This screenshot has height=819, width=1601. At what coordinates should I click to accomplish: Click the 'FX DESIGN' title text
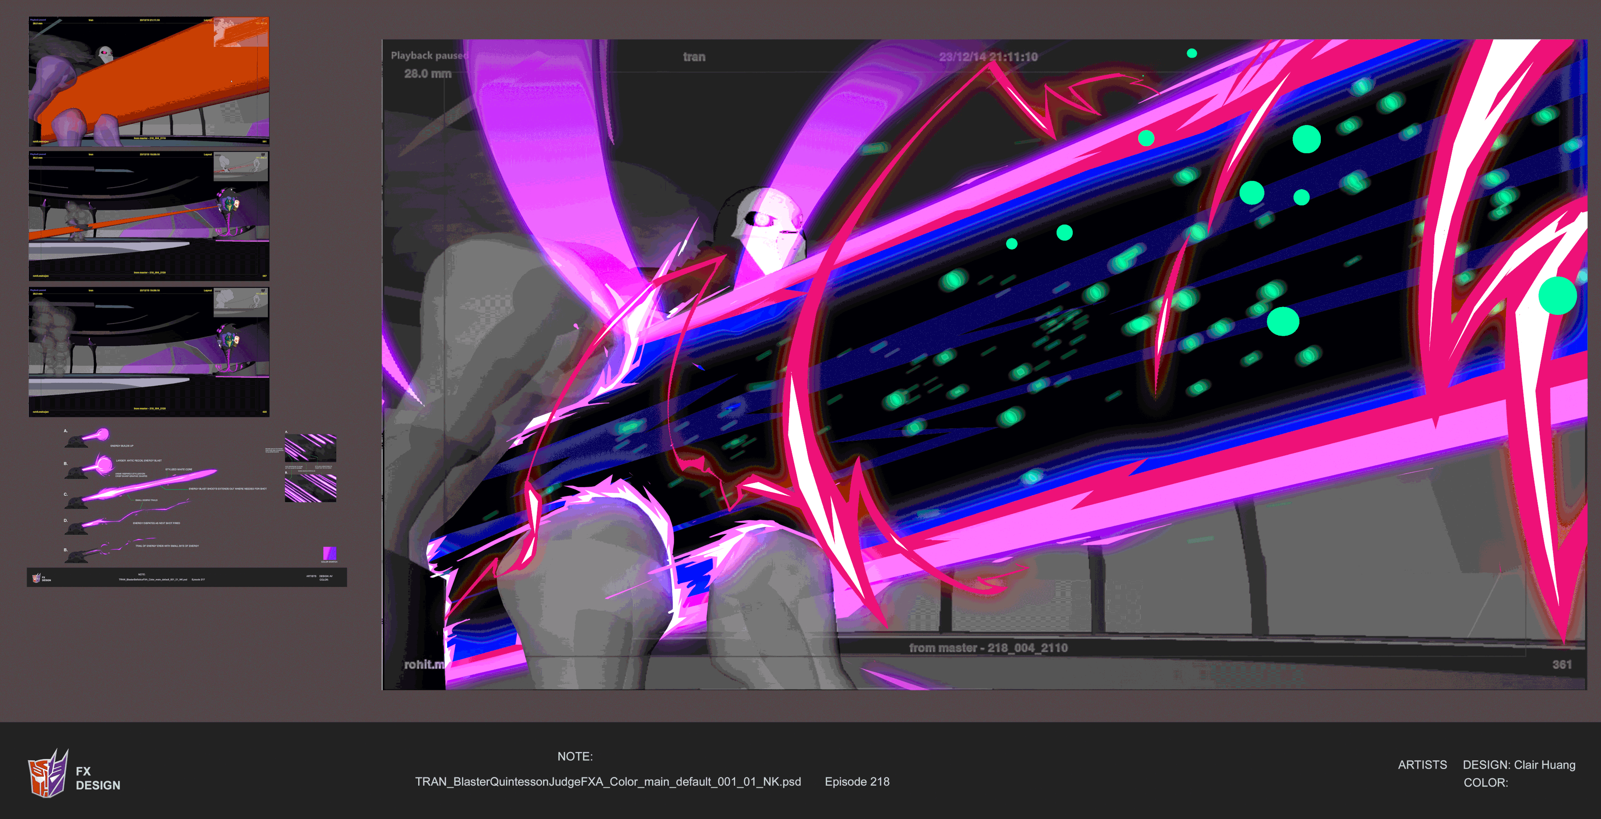[98, 778]
